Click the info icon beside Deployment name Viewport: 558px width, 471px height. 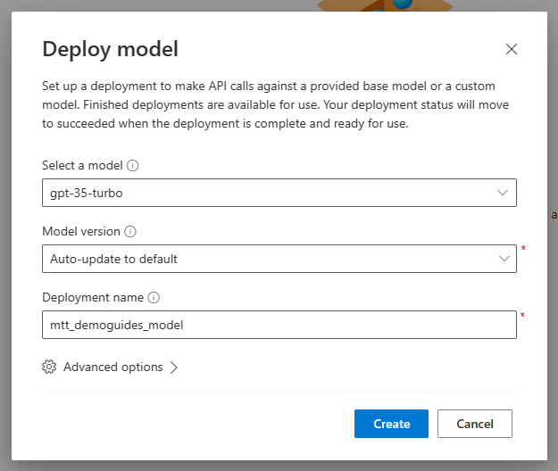153,297
